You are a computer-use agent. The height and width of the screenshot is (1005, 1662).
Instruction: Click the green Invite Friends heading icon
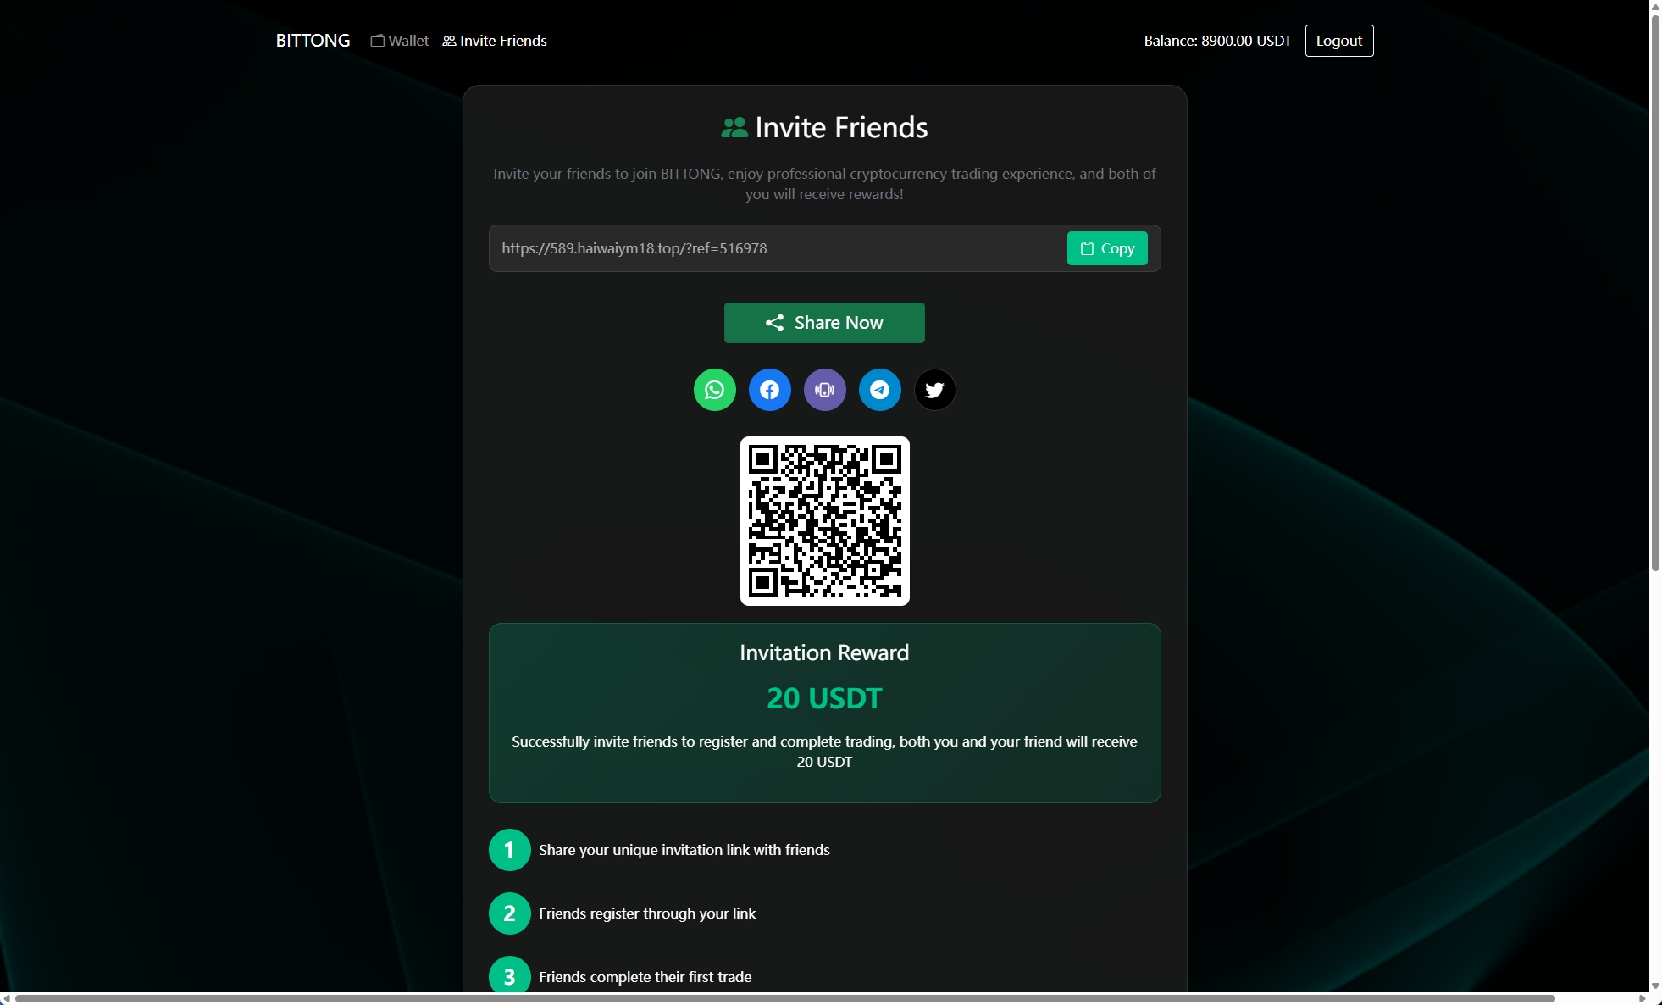(734, 128)
